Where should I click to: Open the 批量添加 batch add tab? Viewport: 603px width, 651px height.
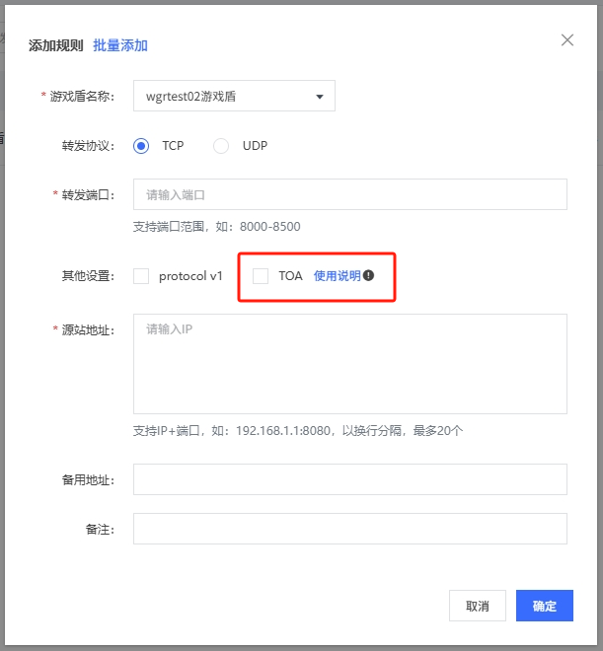click(120, 45)
